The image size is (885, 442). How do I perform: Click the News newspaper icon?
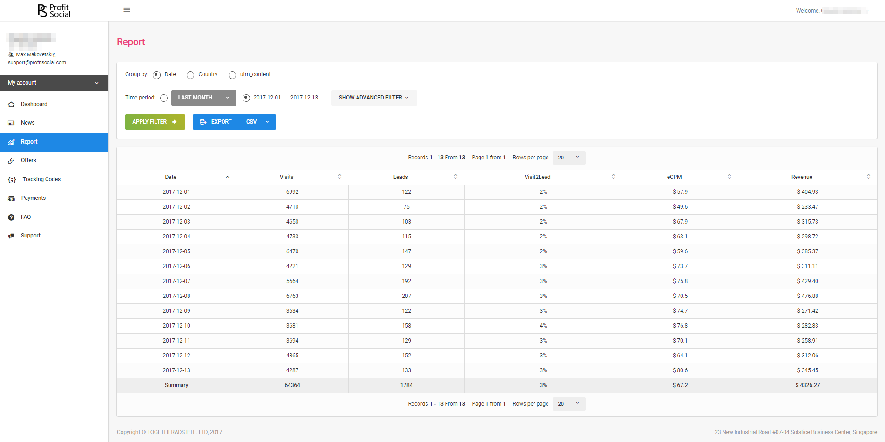click(x=11, y=123)
